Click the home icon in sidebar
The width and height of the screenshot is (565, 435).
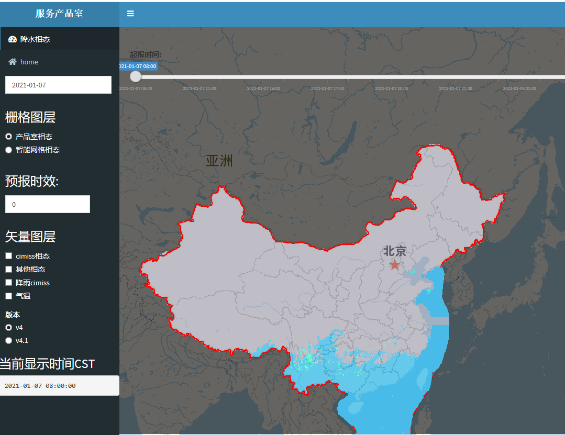coord(13,62)
